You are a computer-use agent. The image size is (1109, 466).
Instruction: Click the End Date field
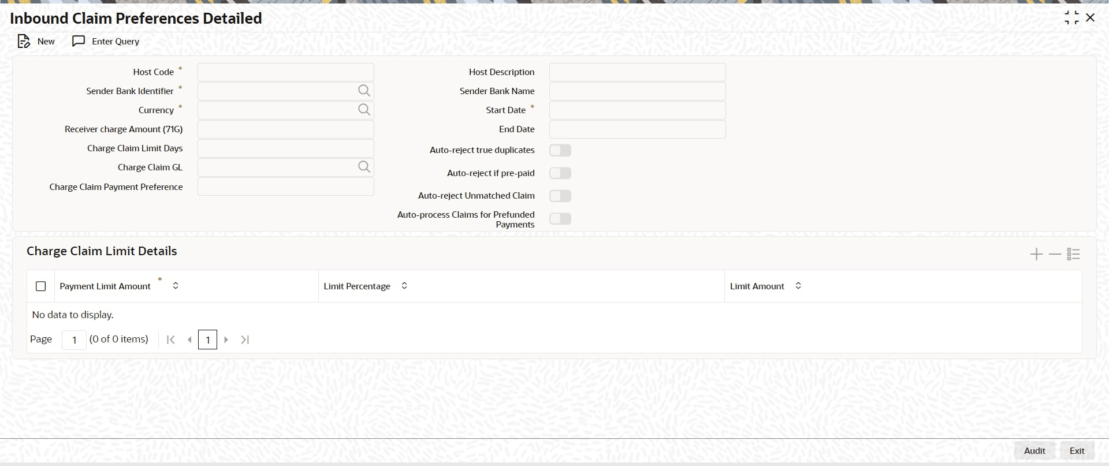coord(638,129)
